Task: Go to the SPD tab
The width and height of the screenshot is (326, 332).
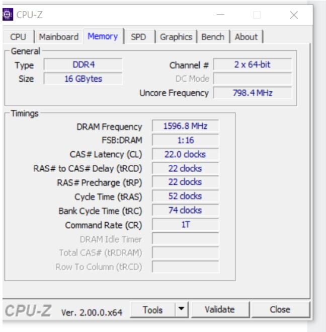Action: (138, 37)
